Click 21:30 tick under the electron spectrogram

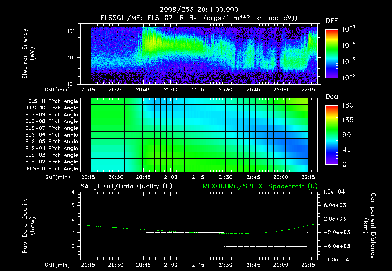(x=225, y=90)
